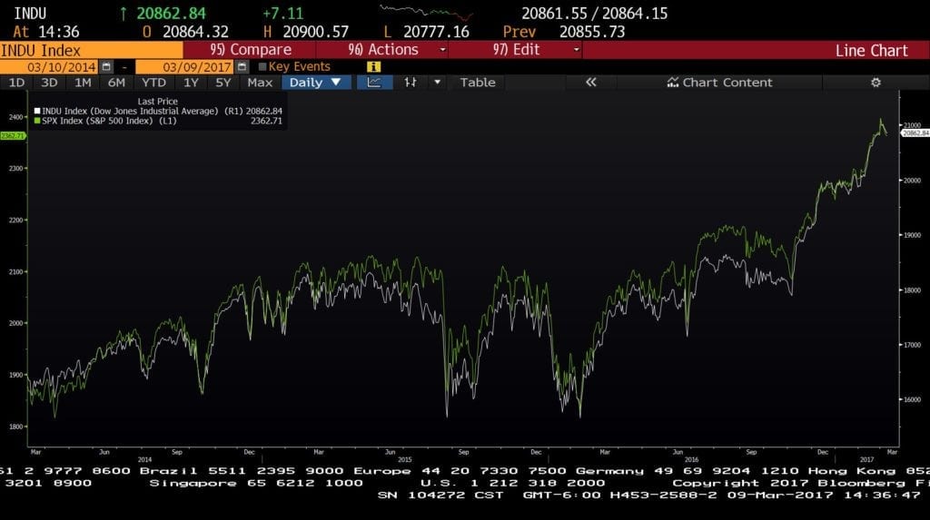The width and height of the screenshot is (930, 520).
Task: Click the INDU Index security field
Action: click(92, 51)
